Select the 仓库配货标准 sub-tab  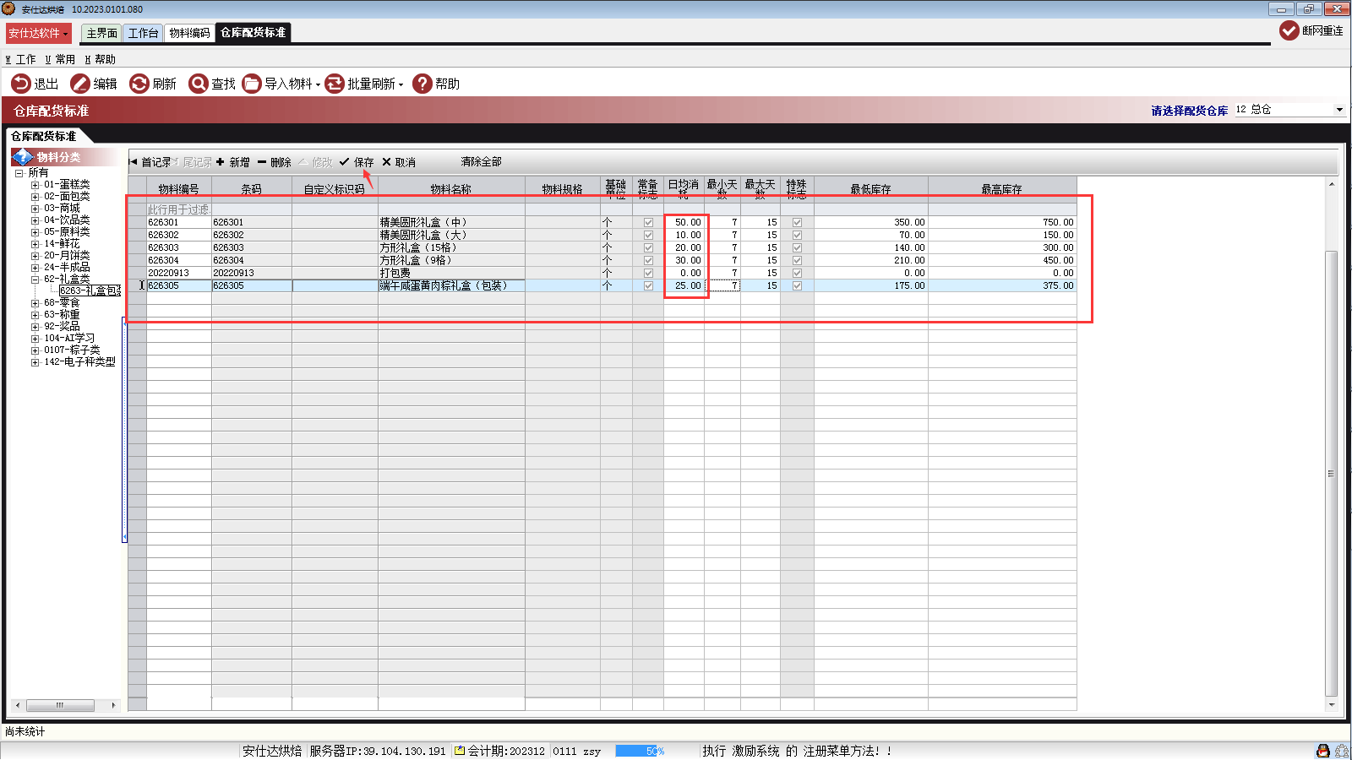(44, 136)
